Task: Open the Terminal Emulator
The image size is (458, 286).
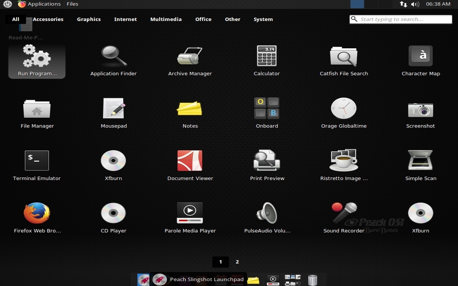Action: click(x=37, y=160)
